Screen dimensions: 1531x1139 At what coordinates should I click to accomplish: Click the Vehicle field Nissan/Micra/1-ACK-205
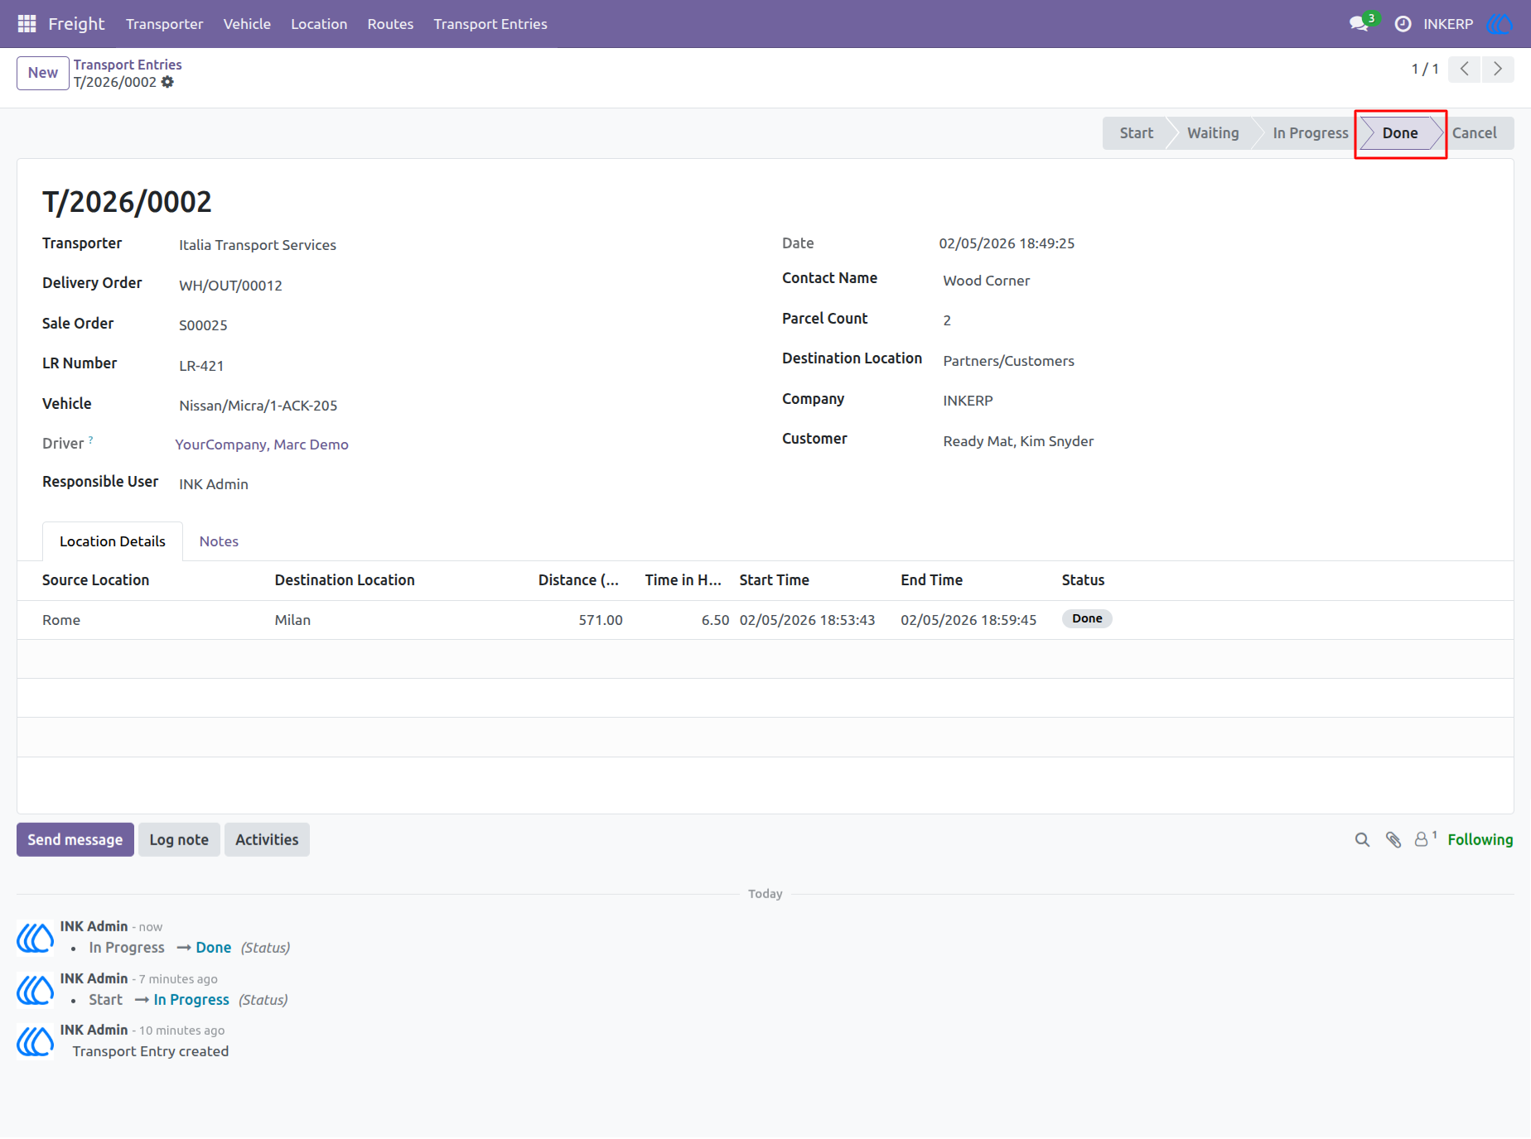[x=258, y=406]
